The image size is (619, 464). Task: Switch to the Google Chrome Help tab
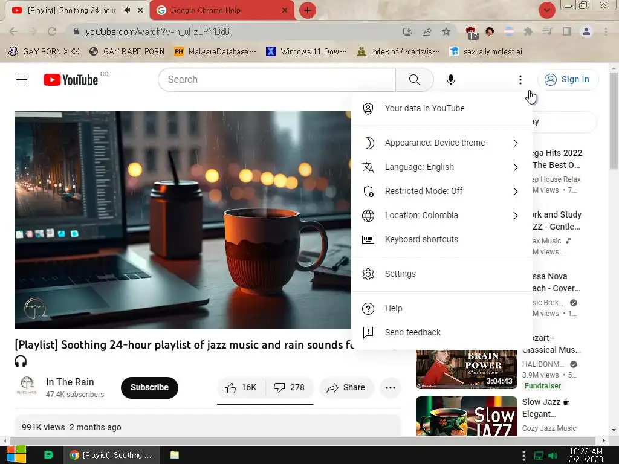click(222, 10)
